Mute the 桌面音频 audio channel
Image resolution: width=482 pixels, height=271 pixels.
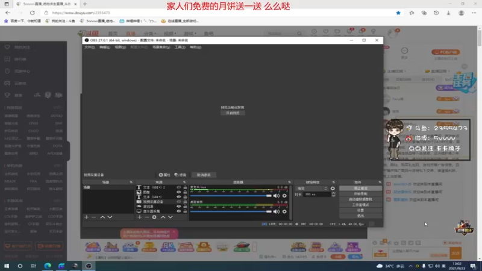(x=277, y=211)
